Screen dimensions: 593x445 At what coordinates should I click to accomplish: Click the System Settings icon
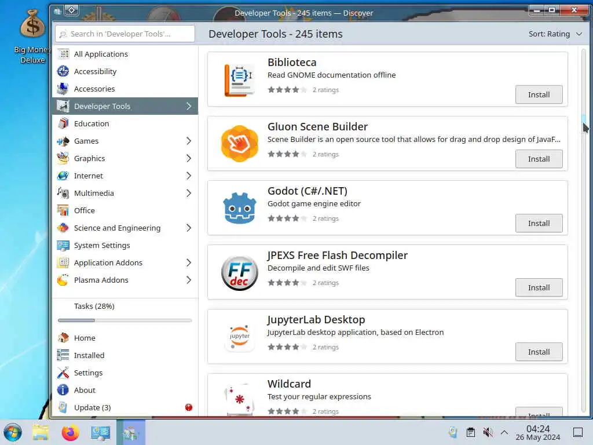tap(63, 246)
